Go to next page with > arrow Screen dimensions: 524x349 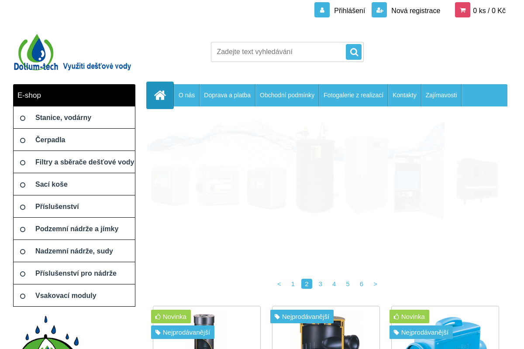(375, 284)
